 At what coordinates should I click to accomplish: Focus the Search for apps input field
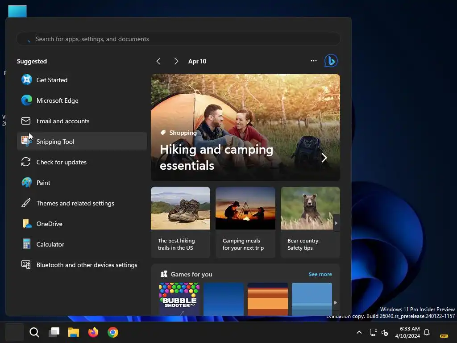[x=179, y=39]
